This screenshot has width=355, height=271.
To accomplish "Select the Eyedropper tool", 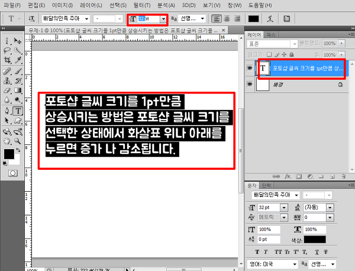I will tap(18, 60).
